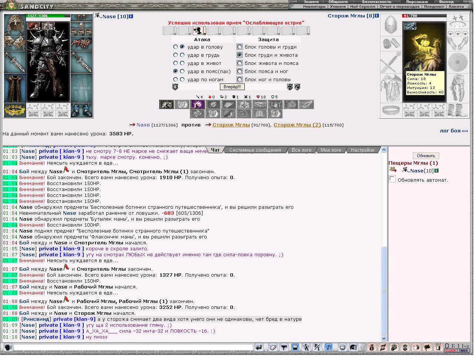
Task: Choose defense блок головы и груди
Action: 240,47
